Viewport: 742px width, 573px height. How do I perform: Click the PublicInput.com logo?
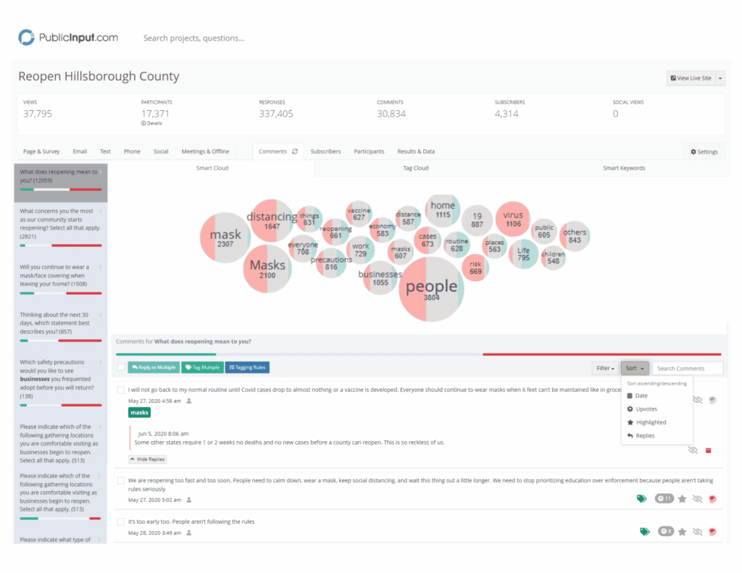(x=67, y=38)
